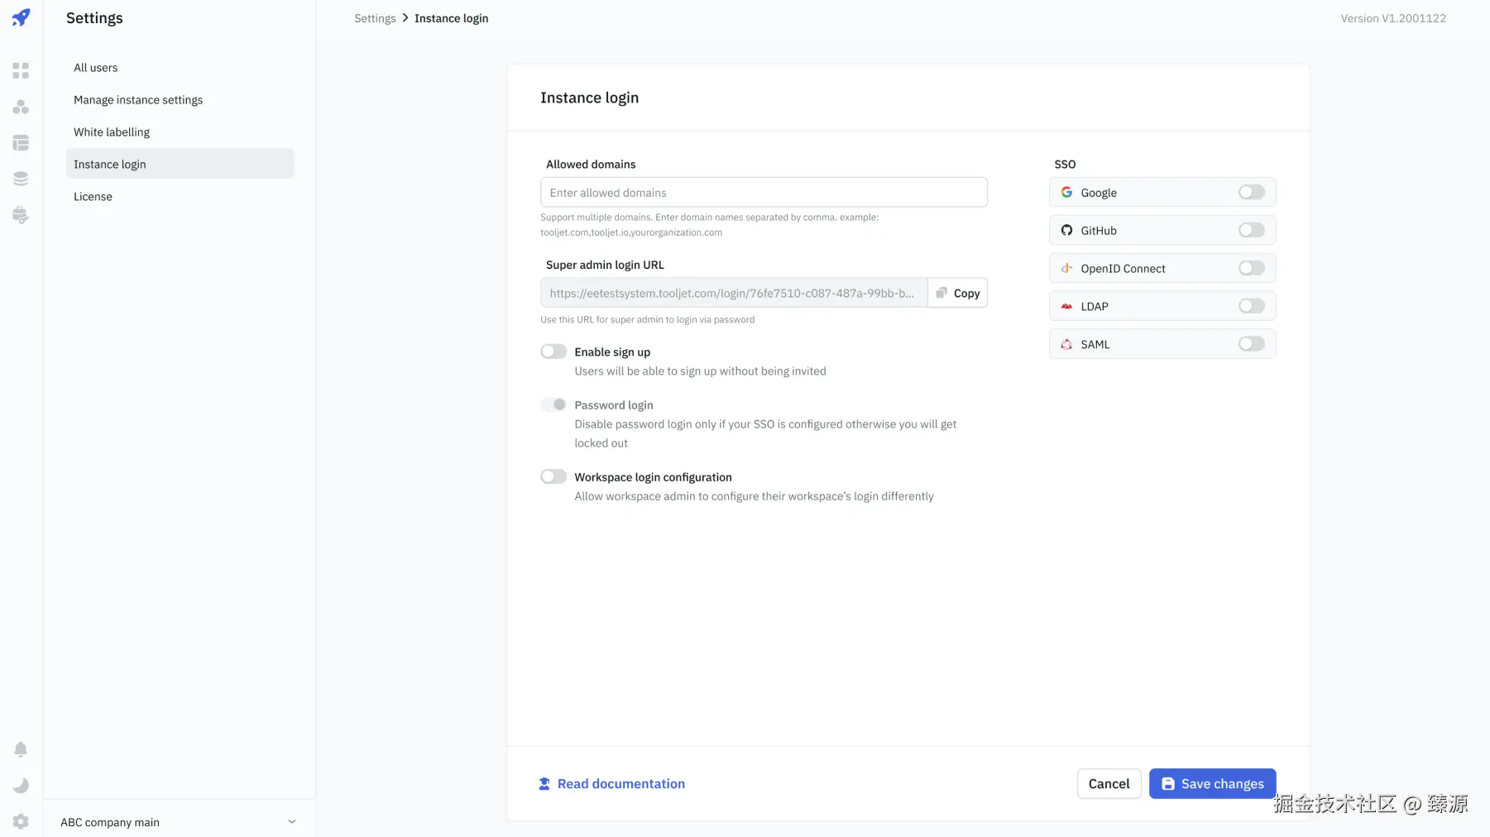1490x837 pixels.
Task: Click the Save changes button
Action: (1212, 784)
